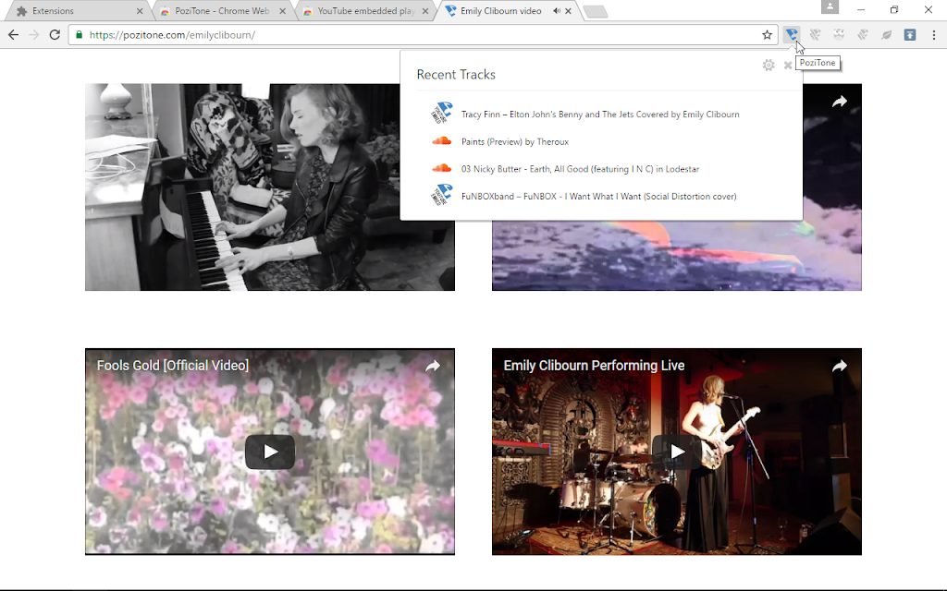Click the first grayed extension icon right of PoziTone
This screenshot has width=947, height=591.
click(815, 35)
